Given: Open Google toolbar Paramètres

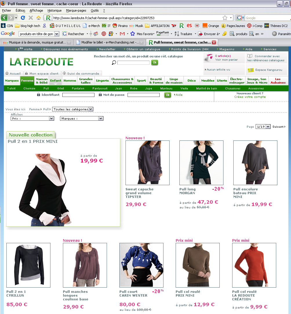Looking at the screenshot, I should coord(282,34).
